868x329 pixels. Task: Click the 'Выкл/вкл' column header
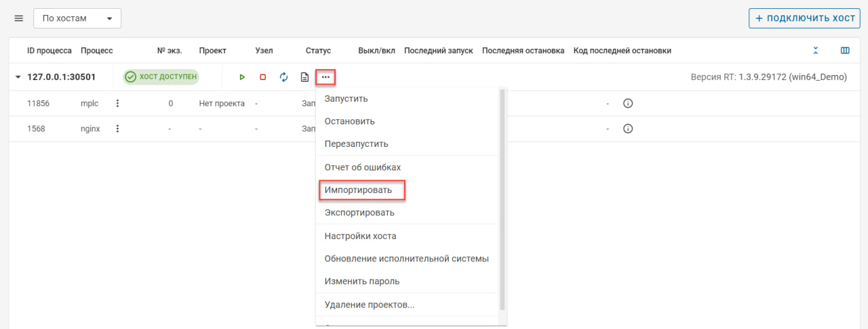pos(376,51)
